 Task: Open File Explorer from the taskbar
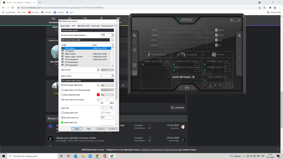(x=83, y=156)
